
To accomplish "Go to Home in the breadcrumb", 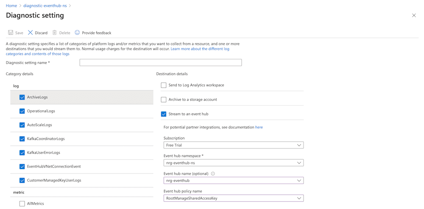I will pyautogui.click(x=11, y=6).
